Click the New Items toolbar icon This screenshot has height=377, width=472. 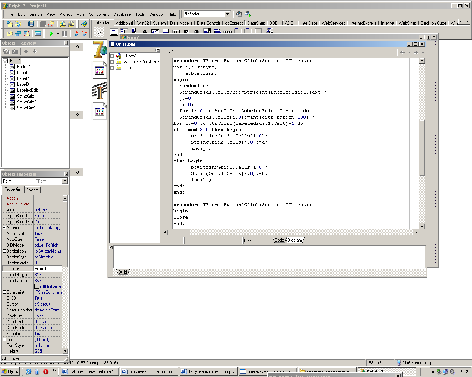pyautogui.click(x=9, y=24)
